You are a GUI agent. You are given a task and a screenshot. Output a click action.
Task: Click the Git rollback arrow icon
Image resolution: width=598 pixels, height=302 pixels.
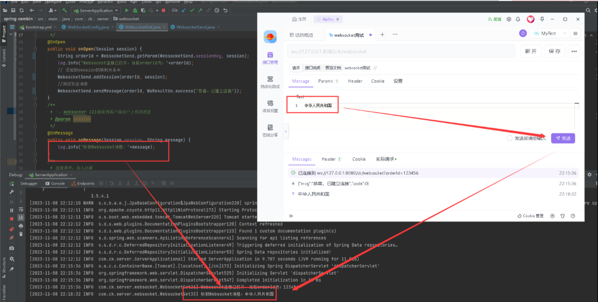225,10
